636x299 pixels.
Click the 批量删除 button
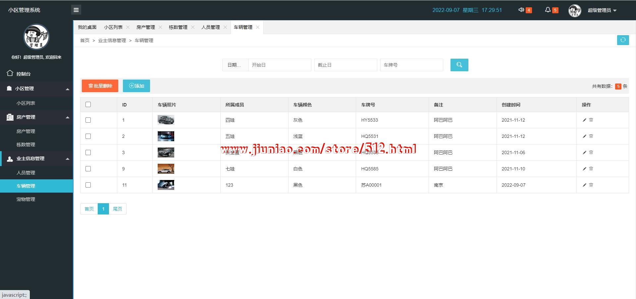point(100,86)
